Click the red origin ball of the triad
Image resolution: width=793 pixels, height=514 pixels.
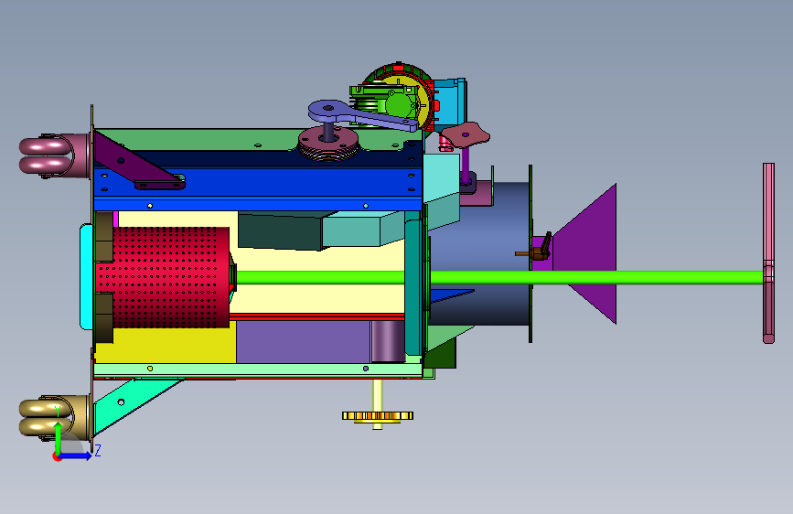click(57, 456)
